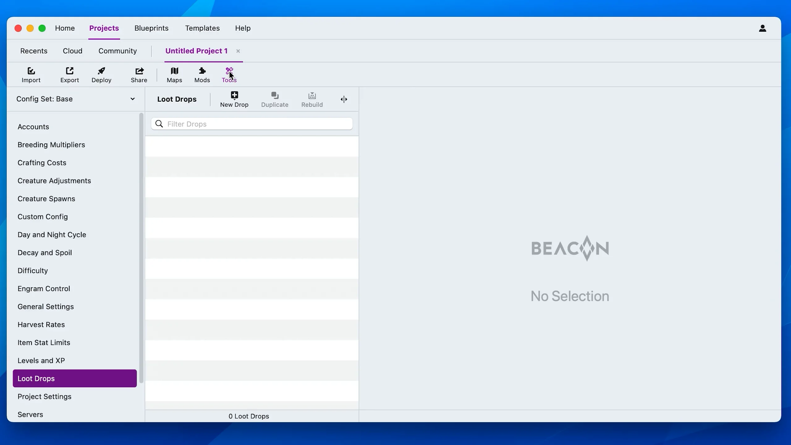This screenshot has width=791, height=445.
Task: Select Community projects view
Action: click(x=117, y=51)
